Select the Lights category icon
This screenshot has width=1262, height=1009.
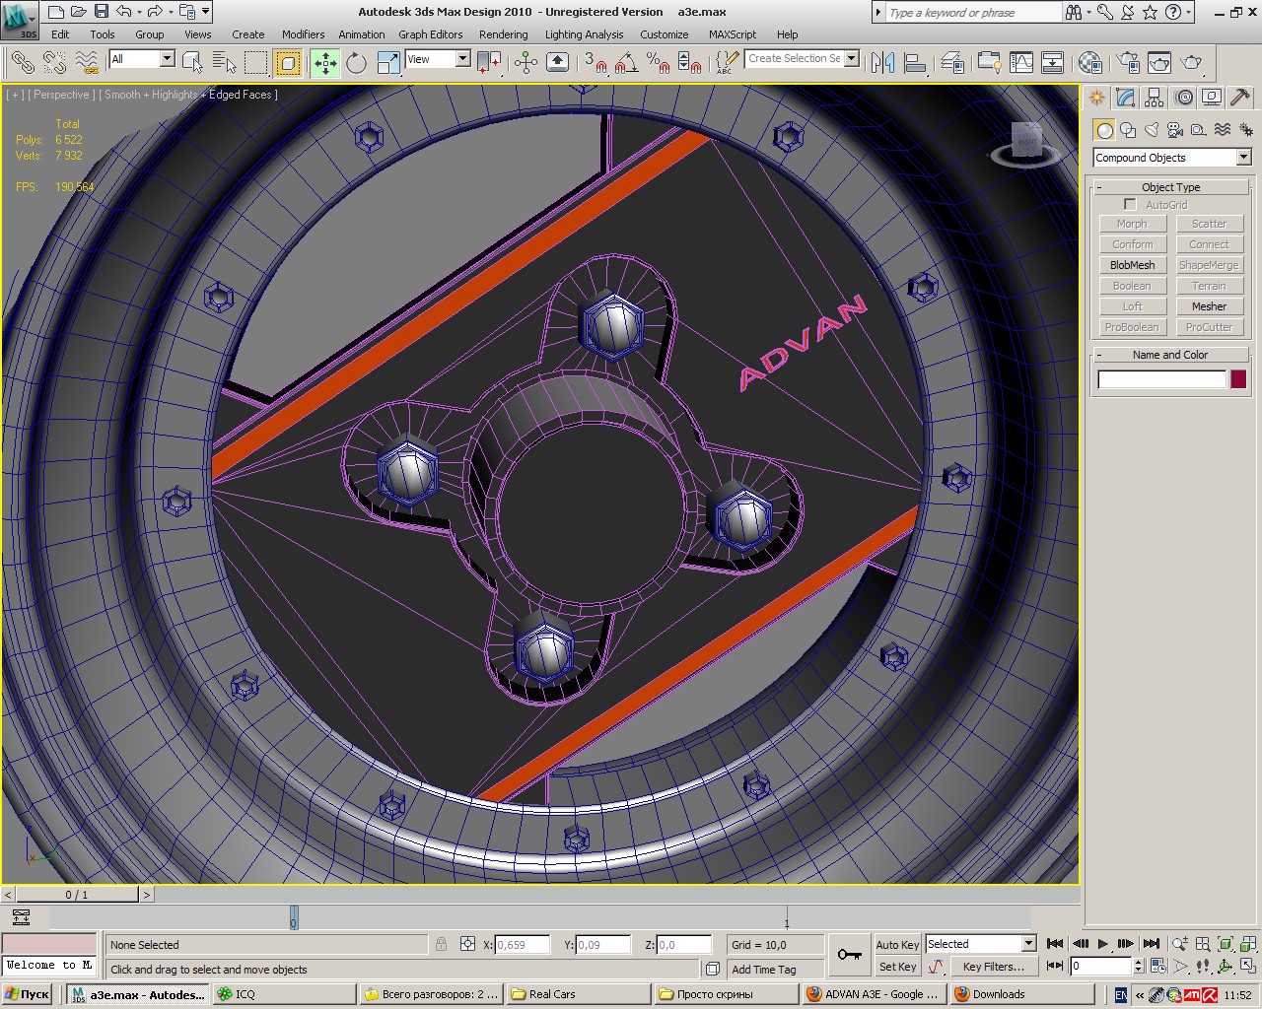point(1152,130)
